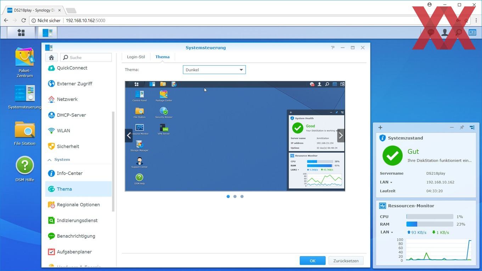
Task: Click the theme preview image
Action: 235,136
